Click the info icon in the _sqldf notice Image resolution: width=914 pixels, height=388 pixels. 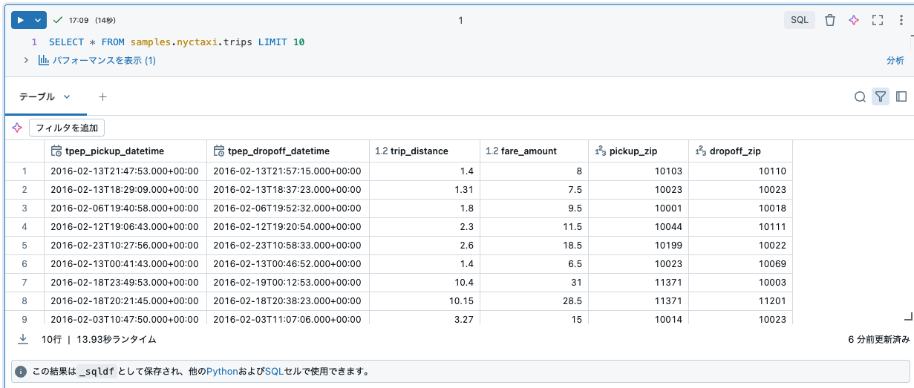pyautogui.click(x=21, y=371)
